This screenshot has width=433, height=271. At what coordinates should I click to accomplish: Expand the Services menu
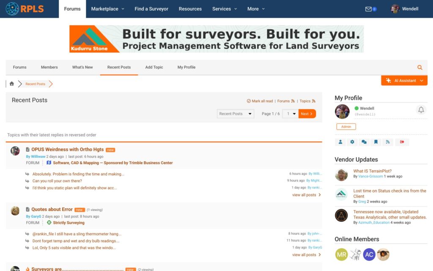[x=225, y=9]
